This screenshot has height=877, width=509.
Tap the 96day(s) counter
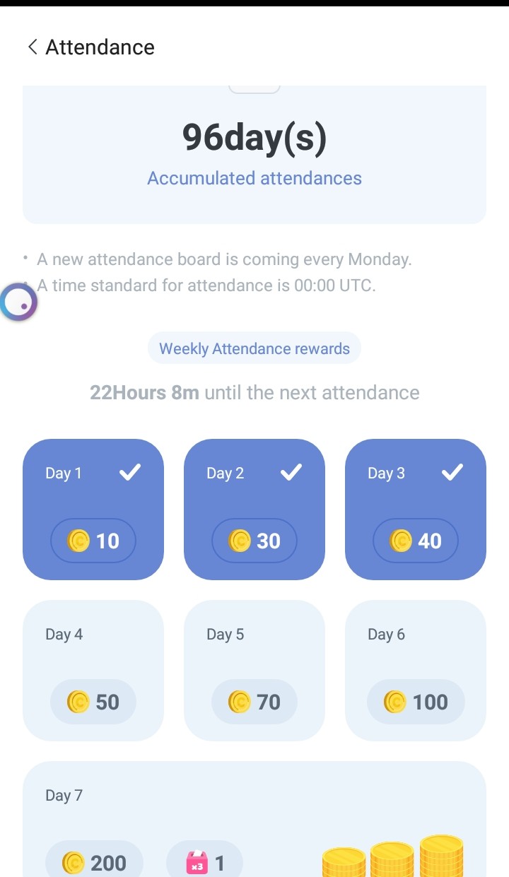[x=255, y=137]
